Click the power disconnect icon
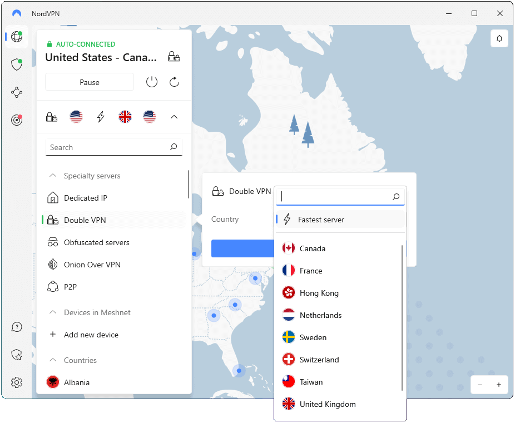 pos(152,82)
